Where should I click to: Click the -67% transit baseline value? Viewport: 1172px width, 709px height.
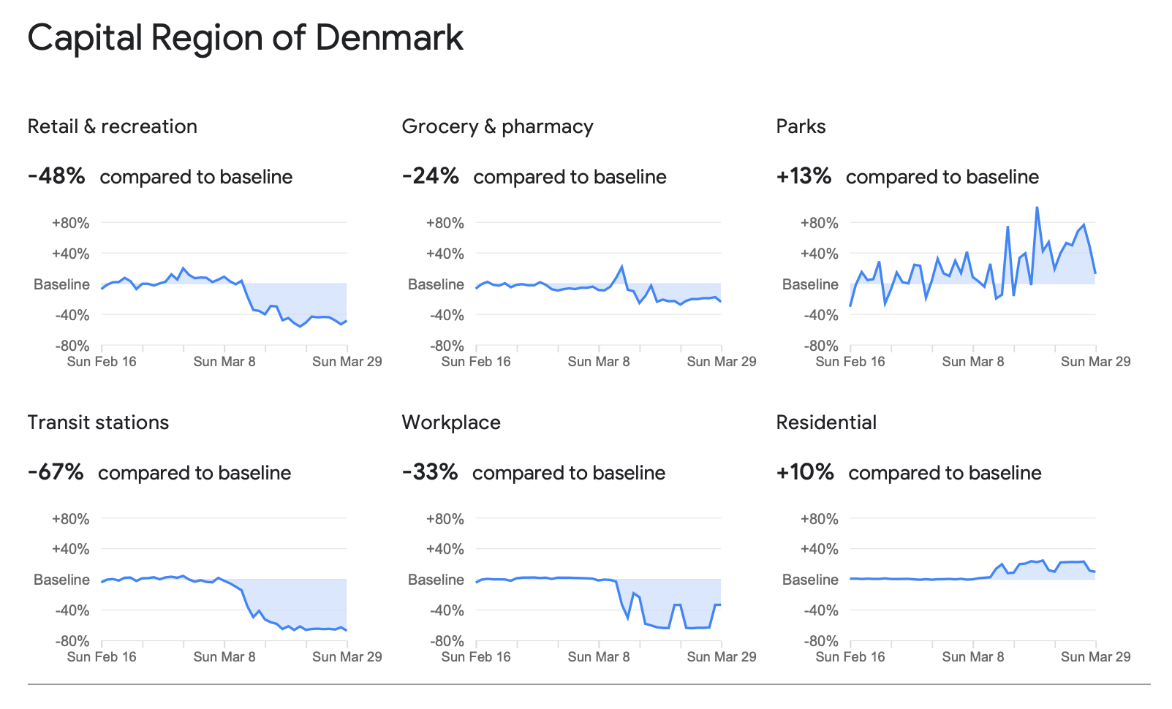point(56,472)
